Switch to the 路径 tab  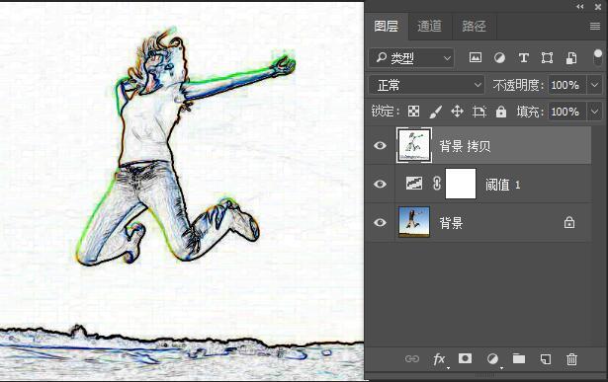pyautogui.click(x=474, y=26)
